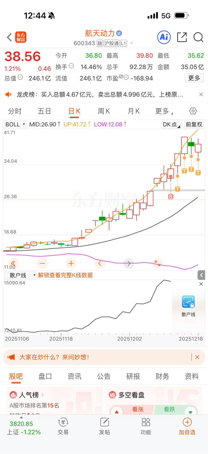
Task: Open the DK点 dropdown
Action: pyautogui.click(x=171, y=124)
